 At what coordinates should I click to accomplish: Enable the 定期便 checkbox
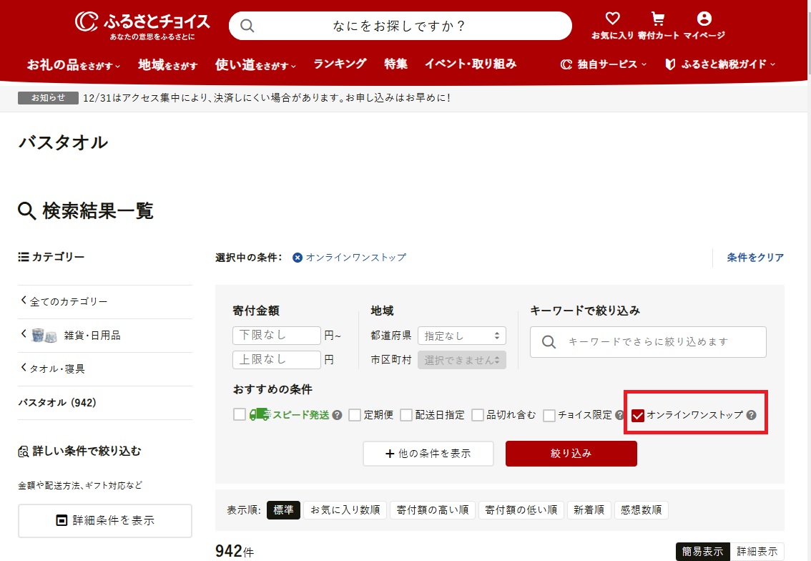(x=355, y=414)
